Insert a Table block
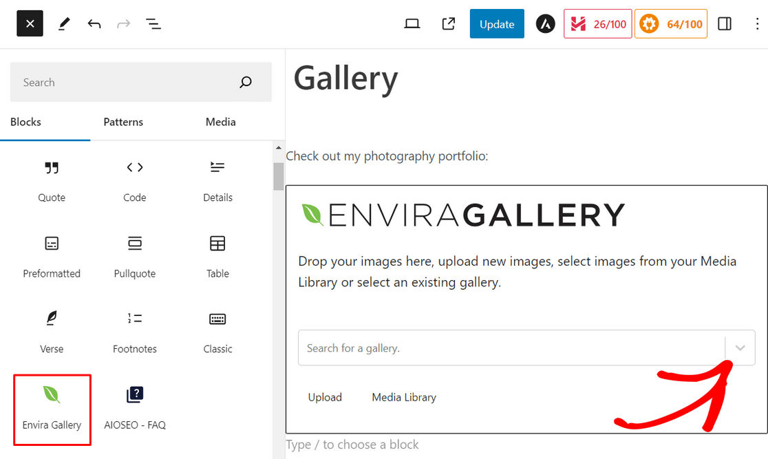Viewport: 768px width, 459px height. pyautogui.click(x=217, y=256)
